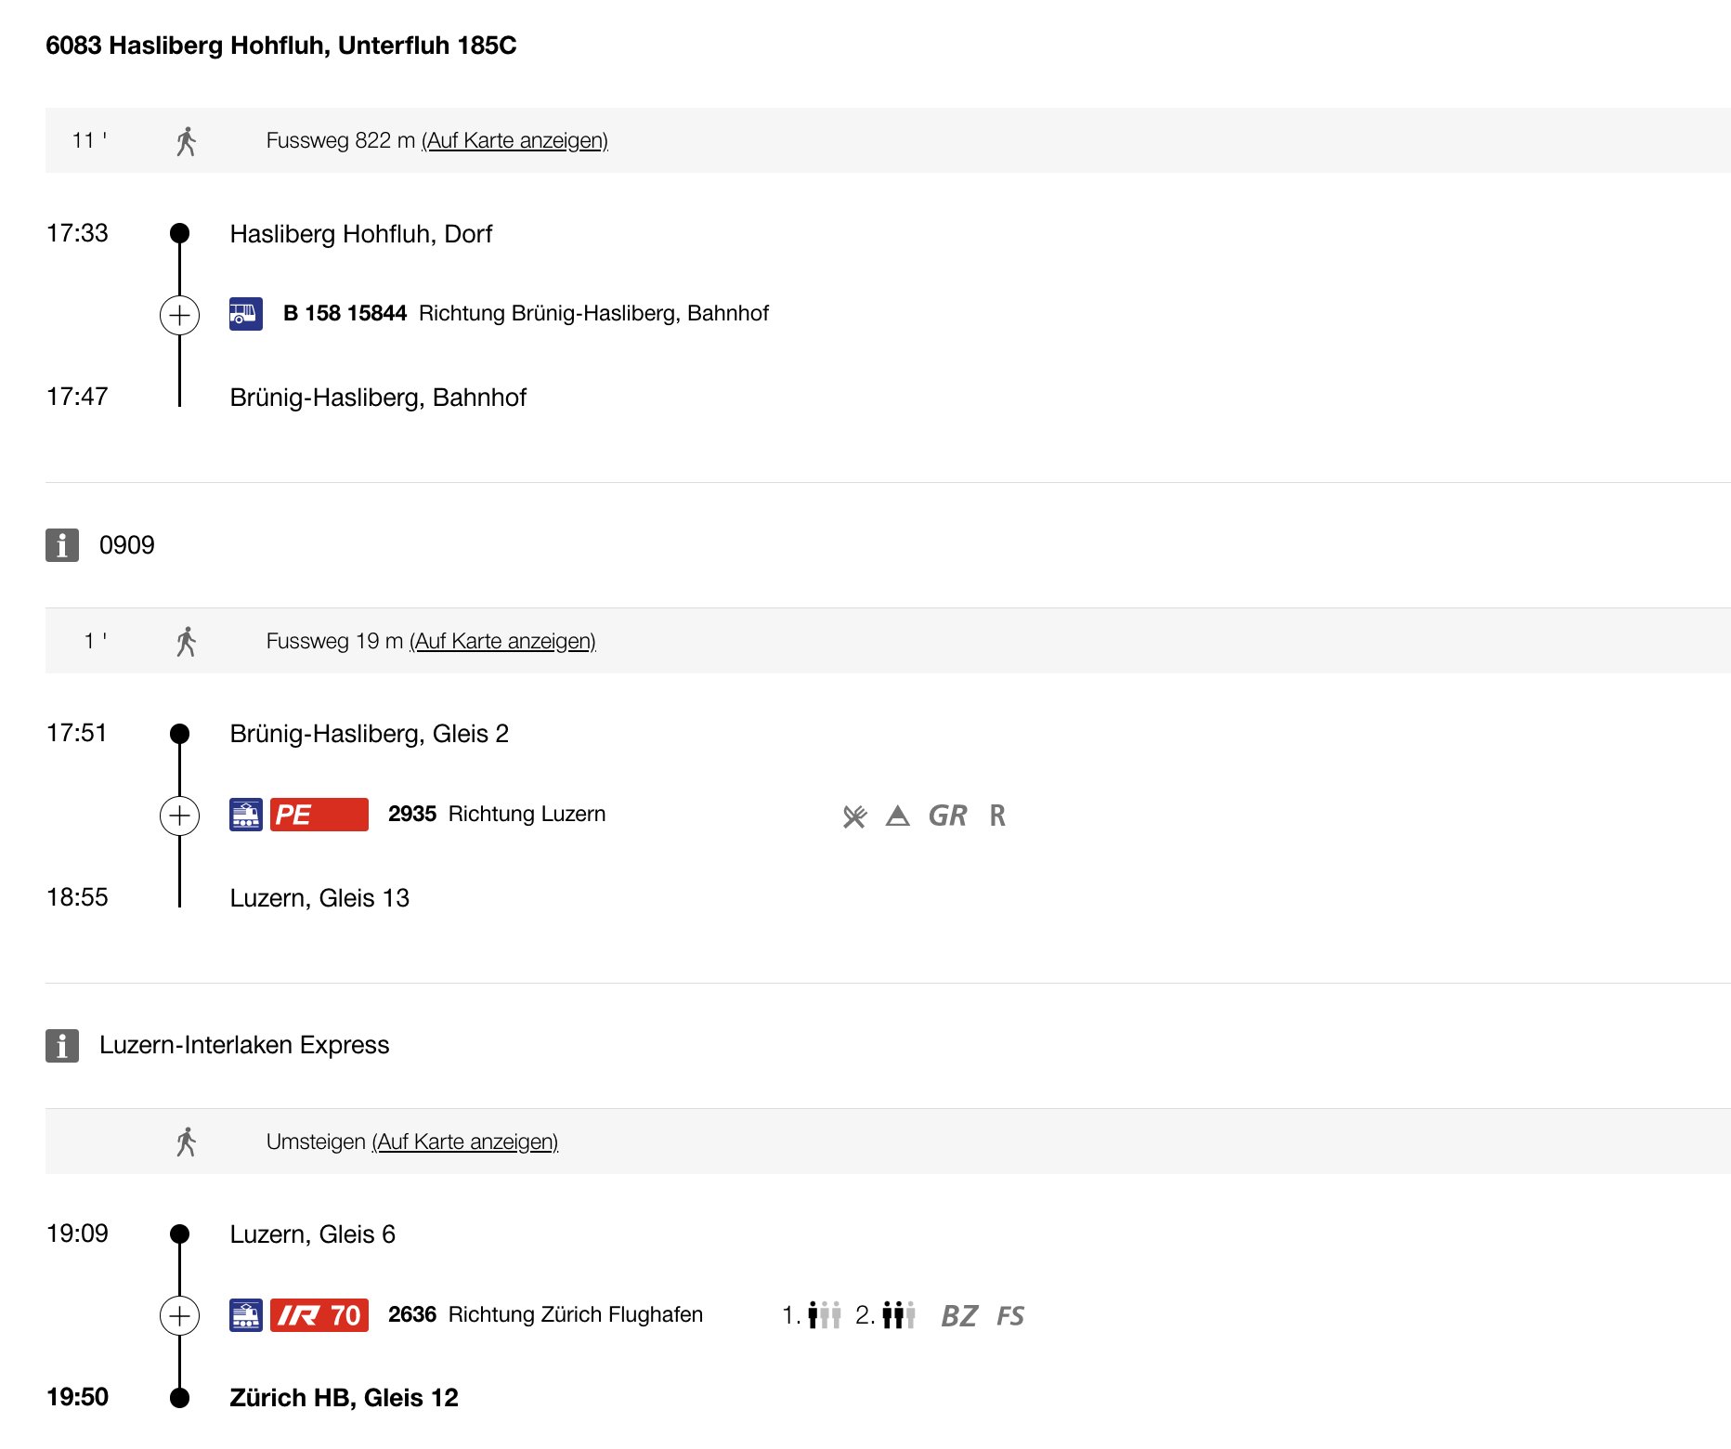Image resolution: width=1731 pixels, height=1449 pixels.
Task: Expand the B 158 bus leg stops
Action: [179, 315]
